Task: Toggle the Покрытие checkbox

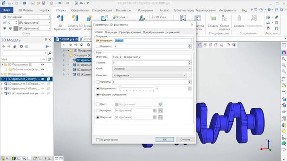Action: (98, 117)
